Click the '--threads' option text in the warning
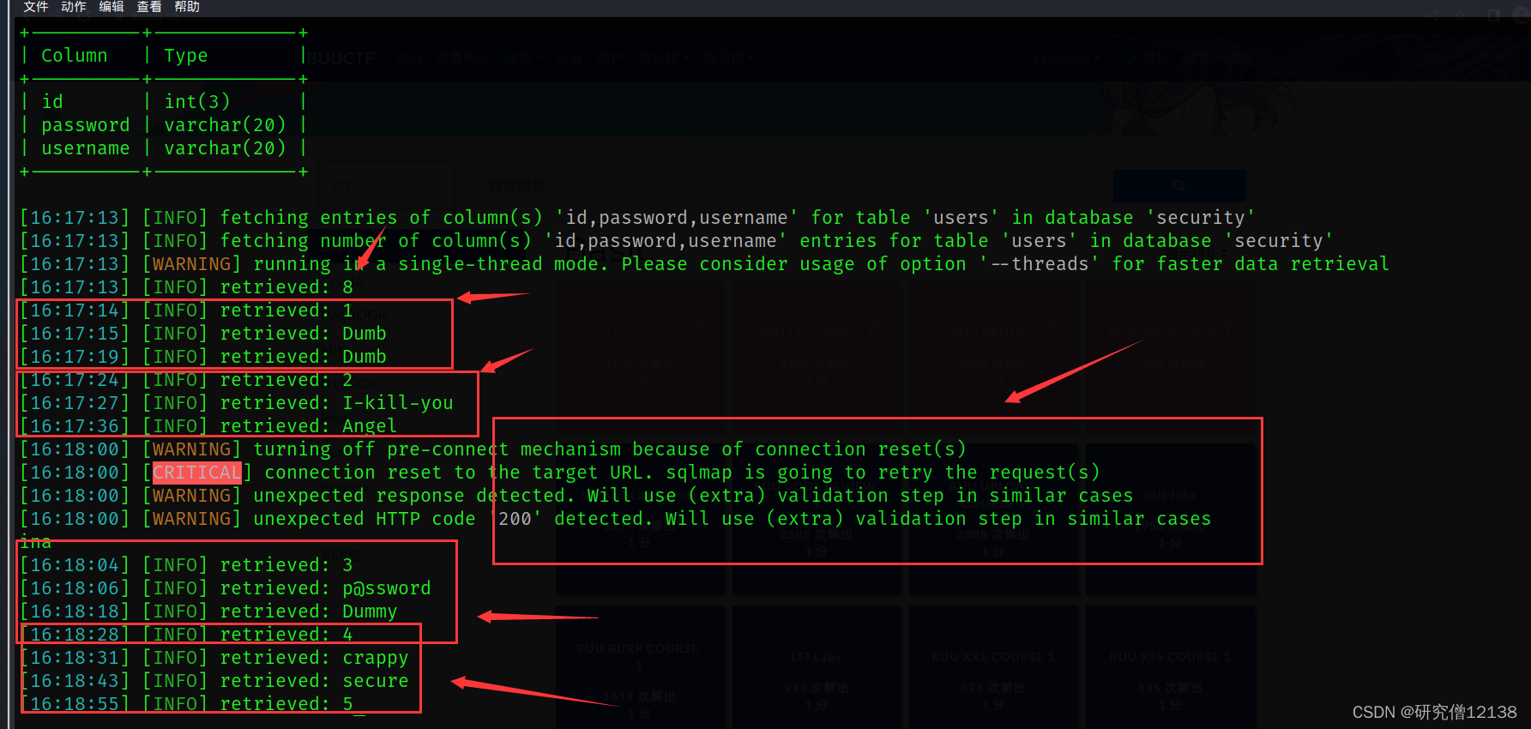This screenshot has width=1531, height=729. tap(1038, 264)
